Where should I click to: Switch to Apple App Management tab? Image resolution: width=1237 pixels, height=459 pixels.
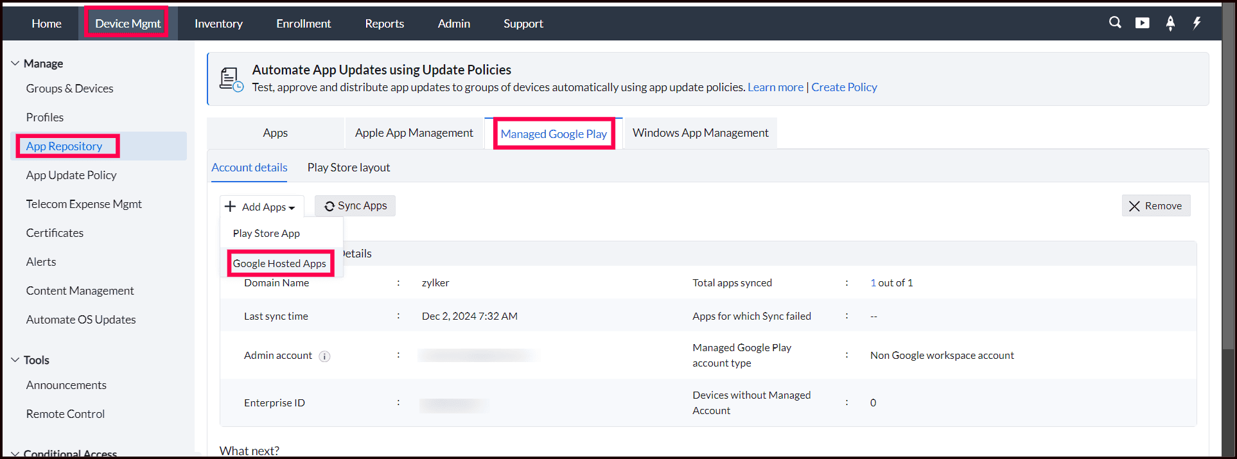(x=414, y=133)
